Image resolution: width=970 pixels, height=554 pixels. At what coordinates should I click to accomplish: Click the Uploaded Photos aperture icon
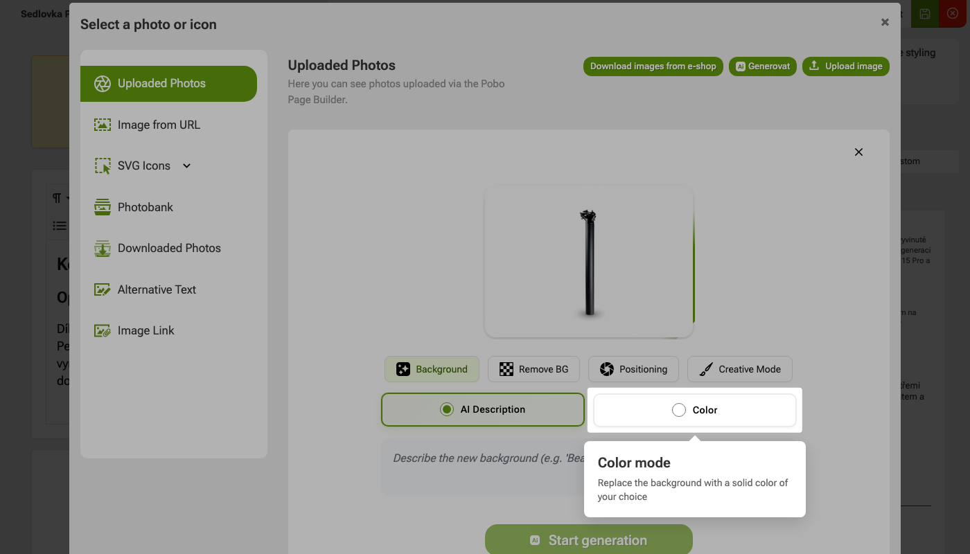point(103,84)
